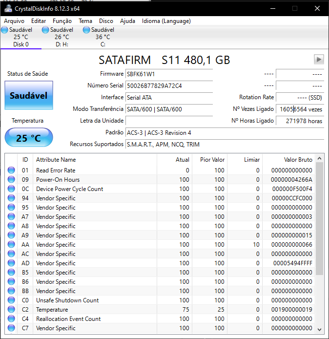Select raw value 00005494FFFF

pyautogui.click(x=293, y=263)
